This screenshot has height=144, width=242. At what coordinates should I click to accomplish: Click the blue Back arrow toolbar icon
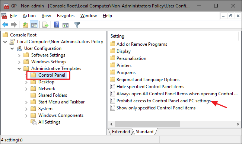[x=5, y=25]
